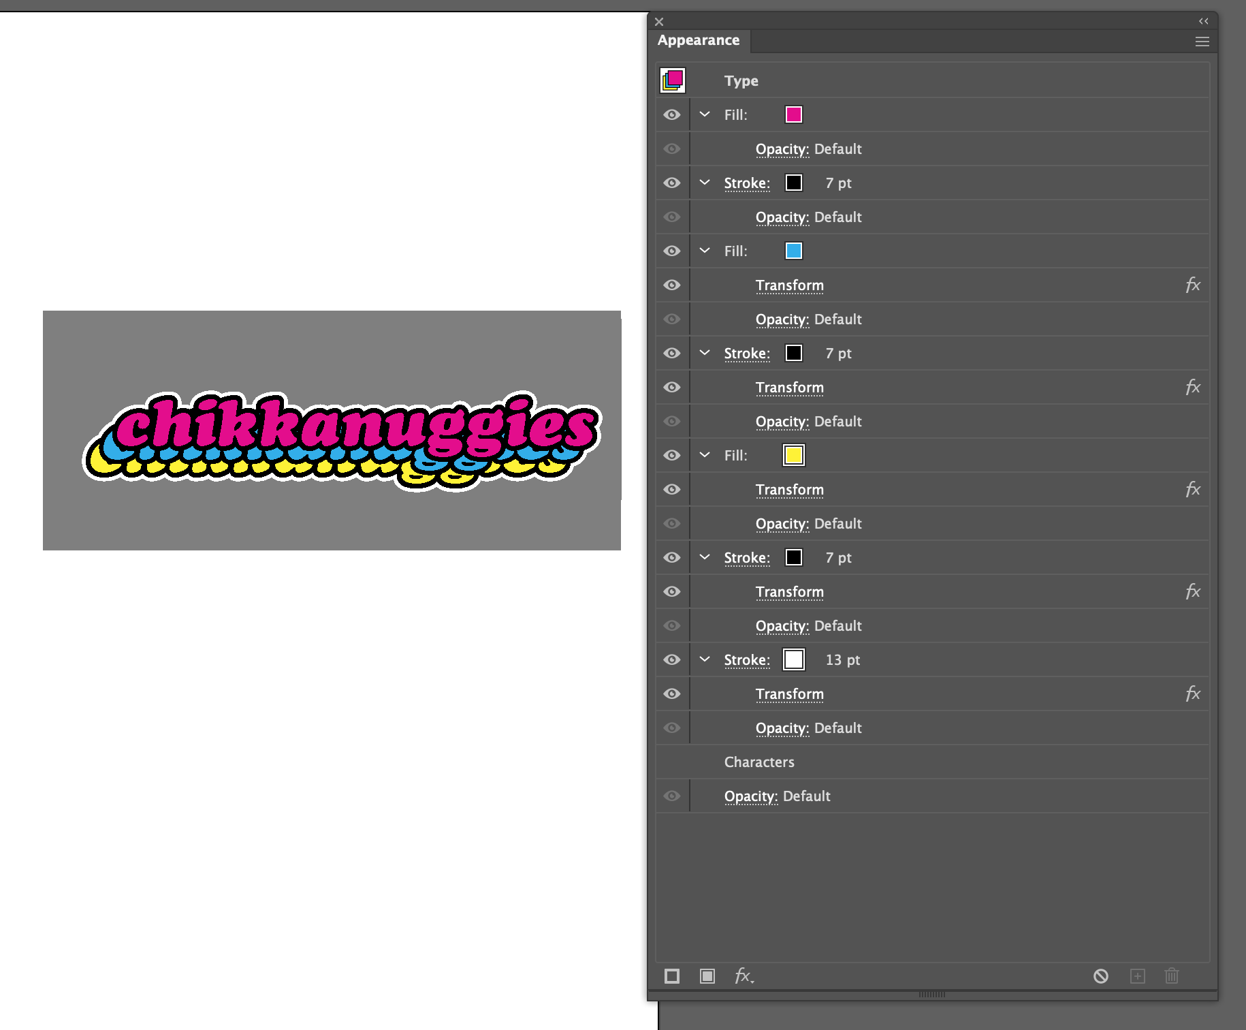The width and height of the screenshot is (1246, 1030).
Task: Open Transform effect under yellow Fill
Action: pyautogui.click(x=789, y=489)
